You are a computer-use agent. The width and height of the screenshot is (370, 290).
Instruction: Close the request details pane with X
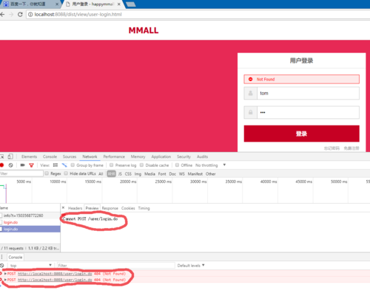63,208
